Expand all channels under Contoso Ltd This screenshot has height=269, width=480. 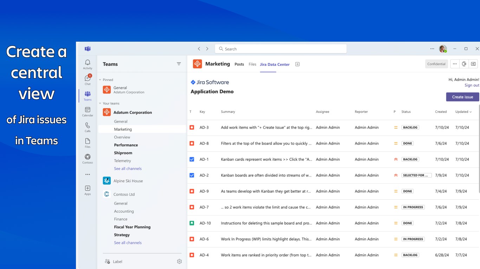128,243
